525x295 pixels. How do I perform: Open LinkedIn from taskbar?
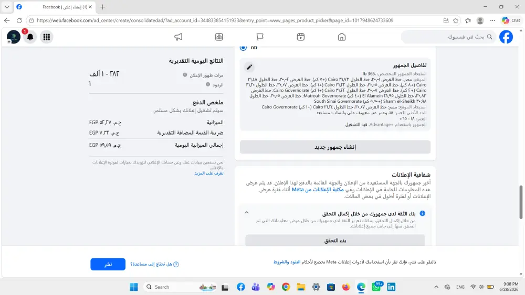click(x=391, y=287)
